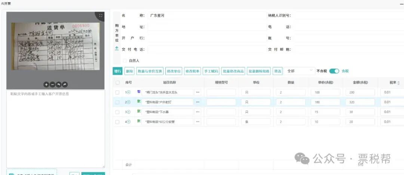
Task: Click the 默 badge on the 户外射灯 row
Action: 139,101
